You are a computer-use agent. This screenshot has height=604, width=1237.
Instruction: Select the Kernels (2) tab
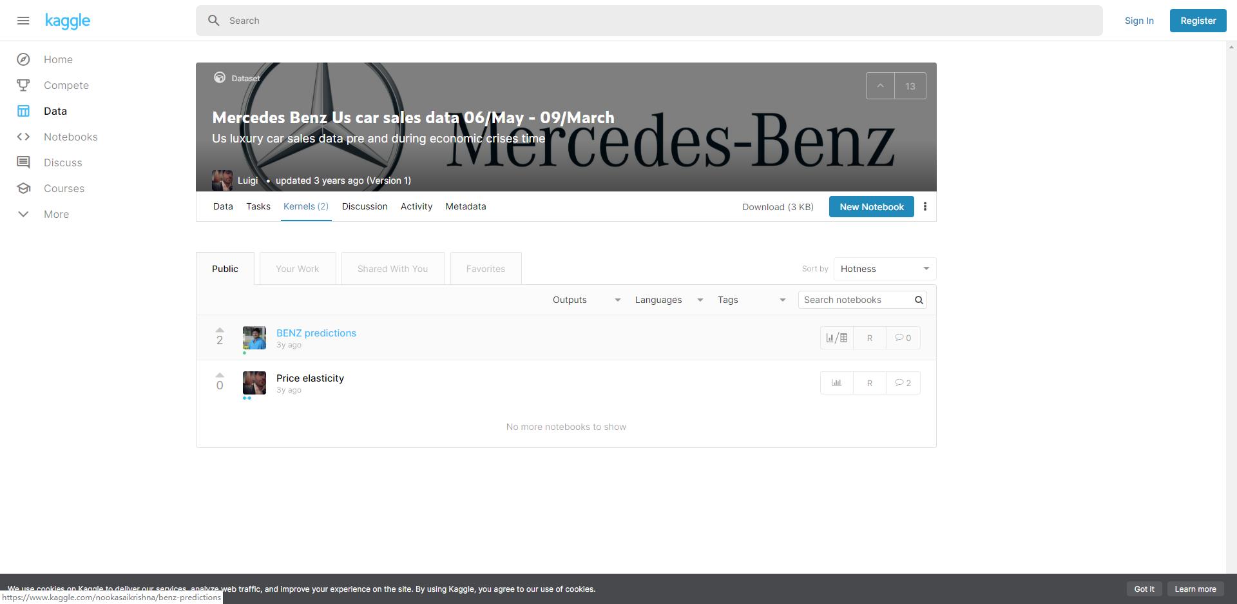coord(306,206)
